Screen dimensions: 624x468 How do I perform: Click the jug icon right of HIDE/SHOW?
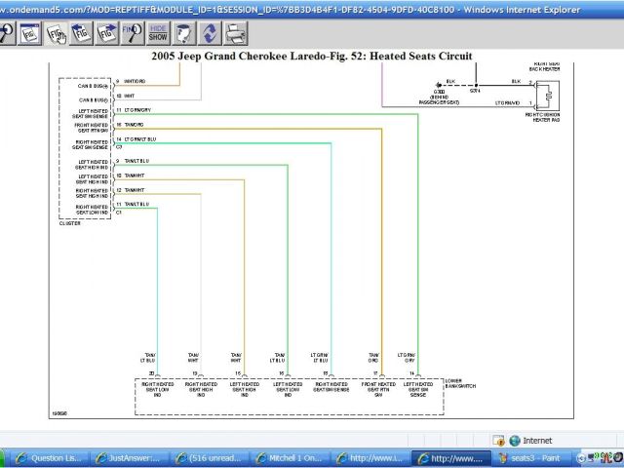click(182, 33)
